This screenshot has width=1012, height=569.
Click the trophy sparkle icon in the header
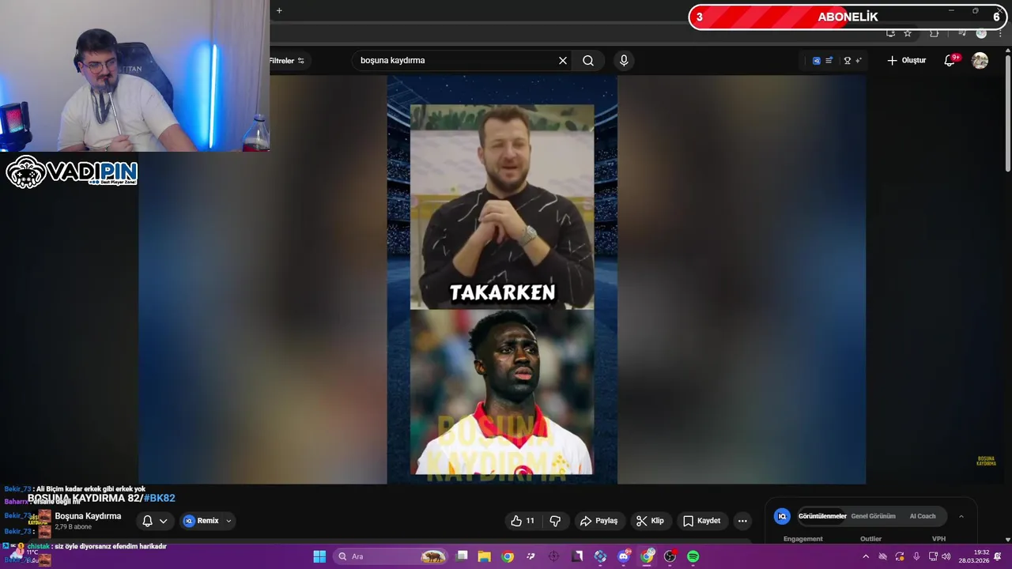point(852,60)
